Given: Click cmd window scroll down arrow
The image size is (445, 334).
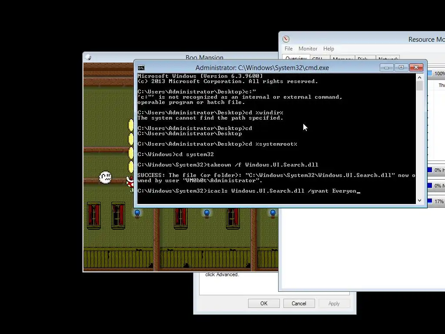Looking at the screenshot, I should tap(419, 200).
